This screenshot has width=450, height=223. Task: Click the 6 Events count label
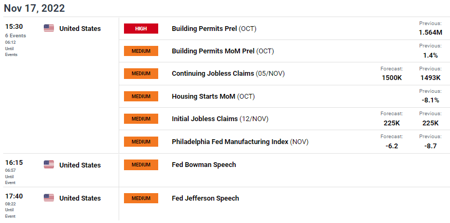[x=15, y=36]
